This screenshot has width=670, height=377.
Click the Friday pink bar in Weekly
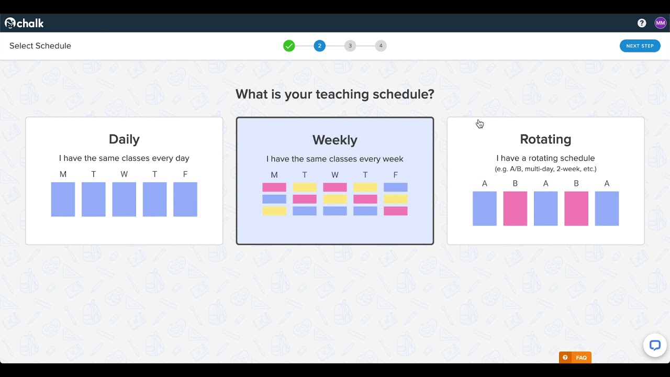tap(396, 211)
